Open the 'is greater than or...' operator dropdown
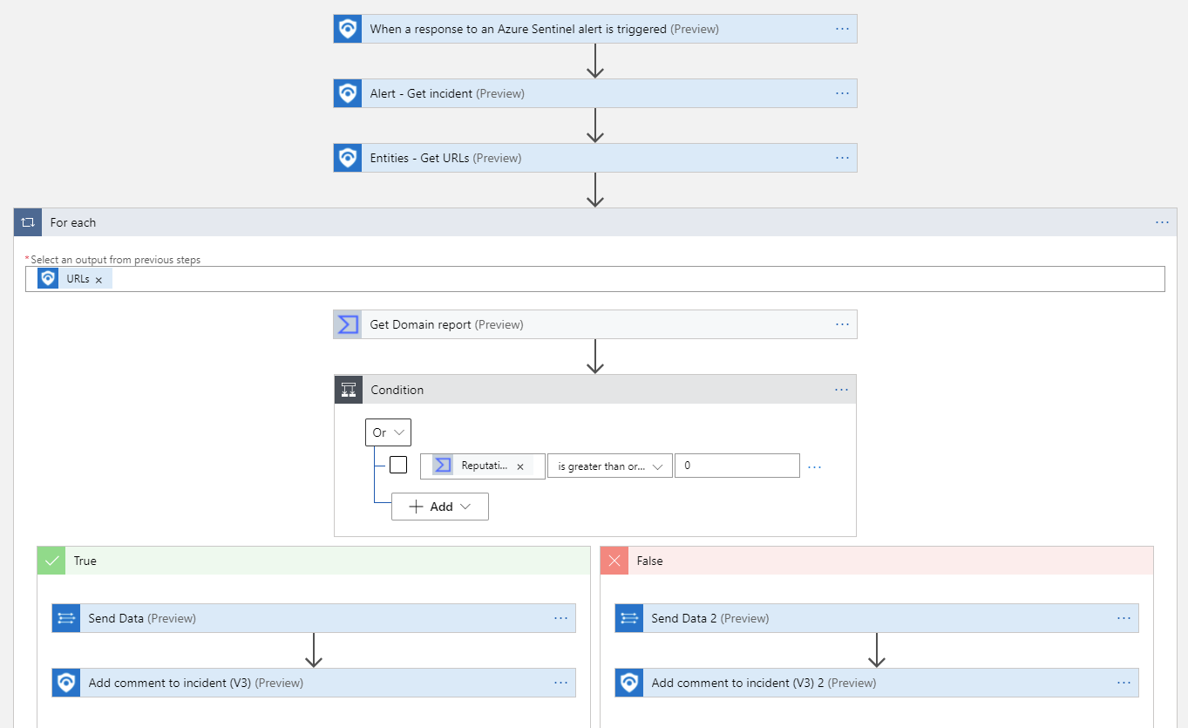The height and width of the screenshot is (728, 1188). pos(610,466)
